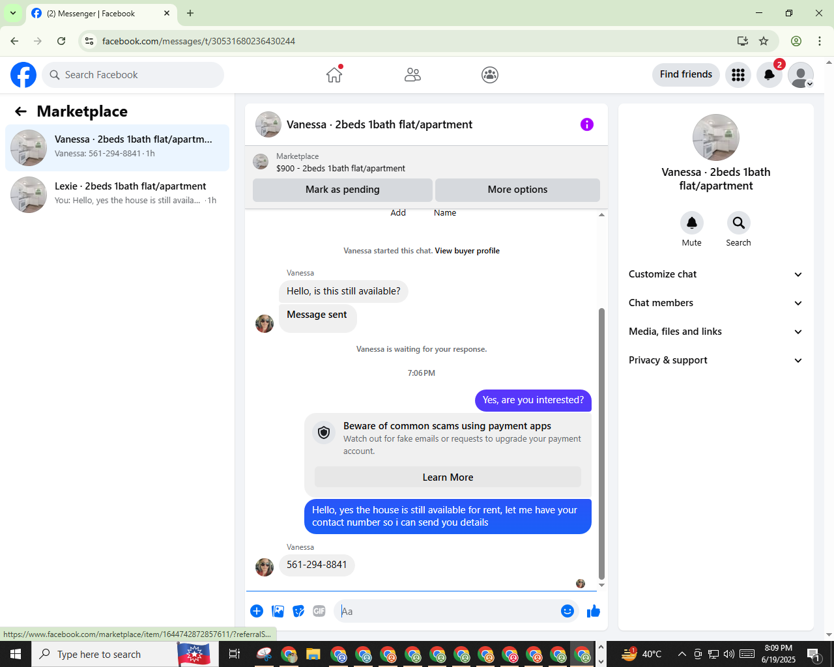The width and height of the screenshot is (834, 667).
Task: Click the "Yes, are you interested?" message
Action: click(533, 400)
